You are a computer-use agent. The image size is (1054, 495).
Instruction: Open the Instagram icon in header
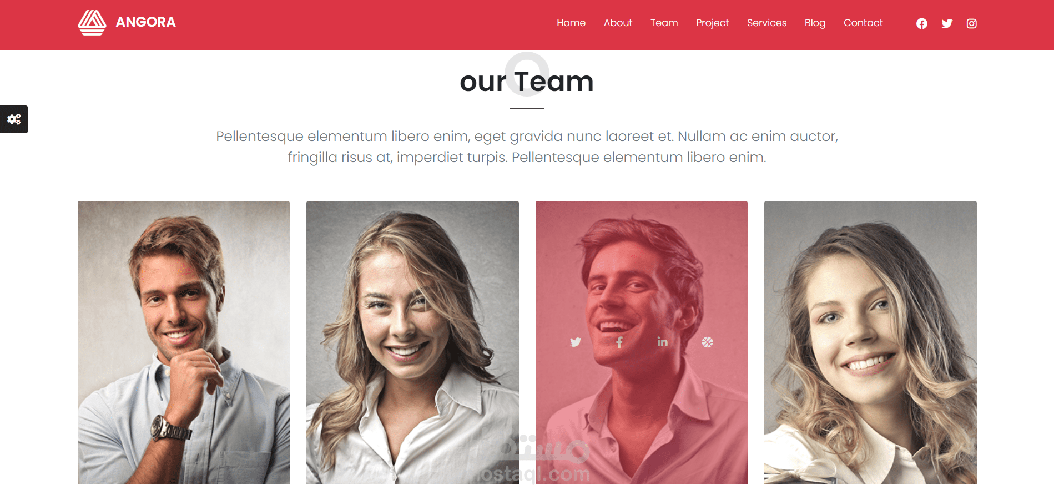point(971,23)
